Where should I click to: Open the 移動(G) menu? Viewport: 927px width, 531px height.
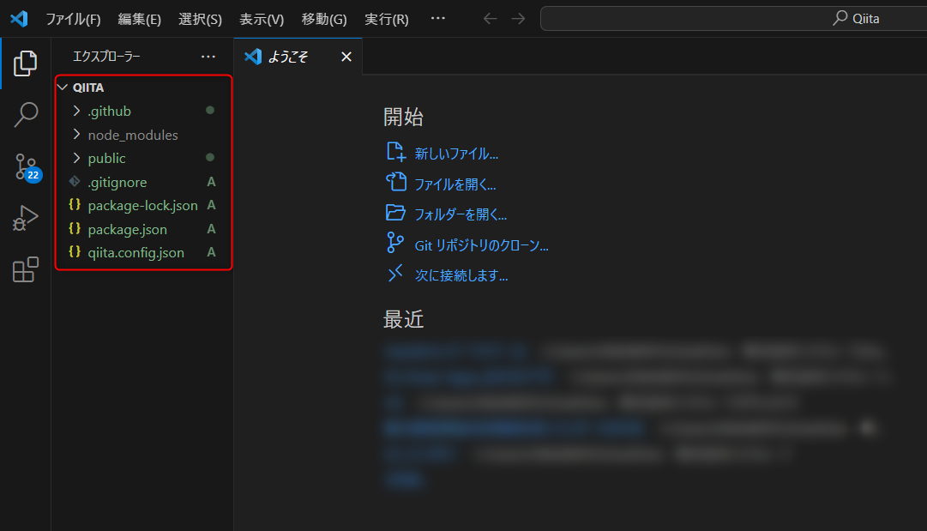[x=324, y=19]
